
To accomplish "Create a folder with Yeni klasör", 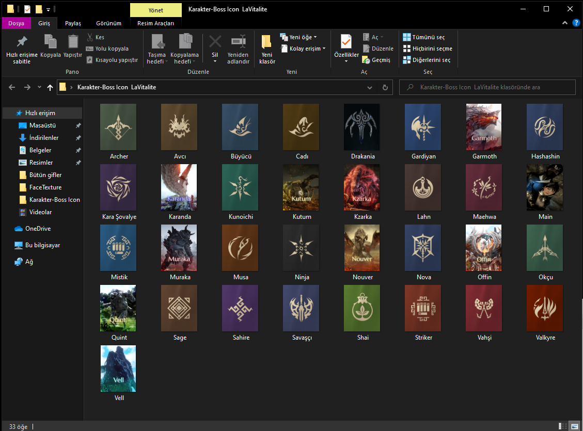I will 267,49.
